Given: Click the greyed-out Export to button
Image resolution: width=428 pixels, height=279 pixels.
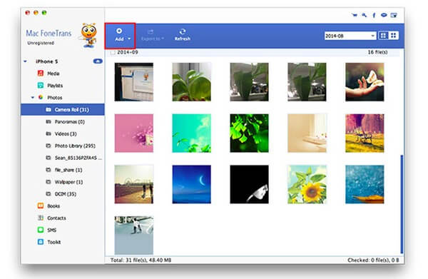Looking at the screenshot, I should point(153,35).
